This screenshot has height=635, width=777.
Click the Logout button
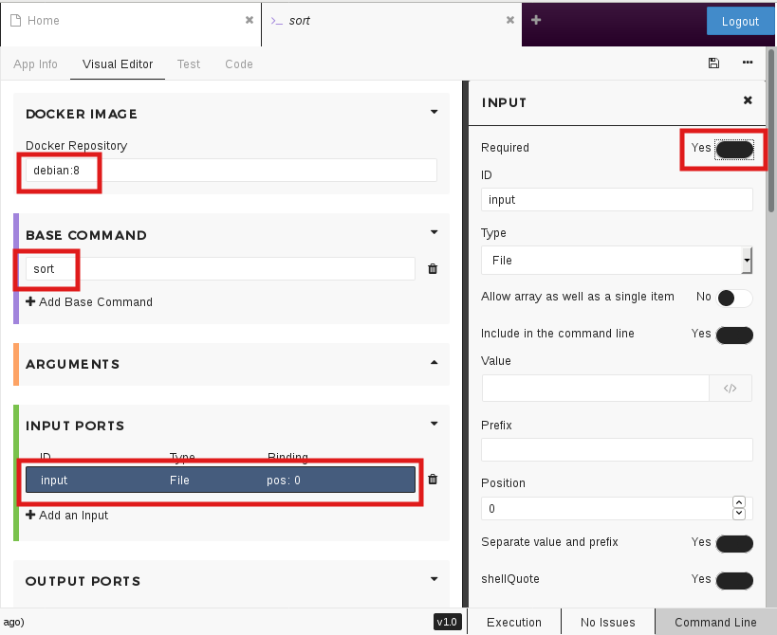(x=740, y=21)
